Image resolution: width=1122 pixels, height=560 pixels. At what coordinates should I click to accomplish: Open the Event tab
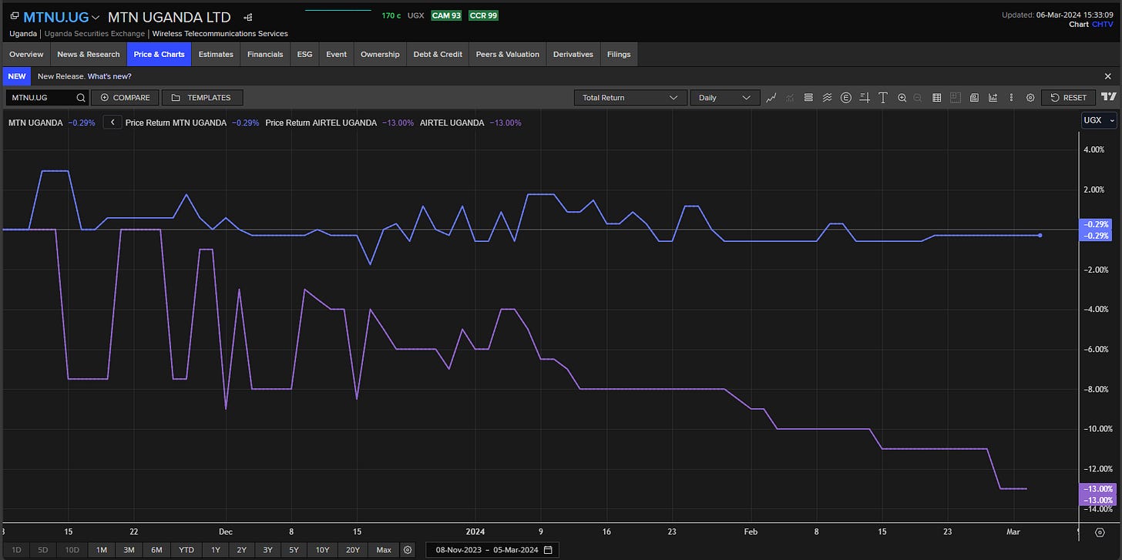[336, 54]
